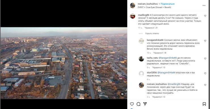The height and width of the screenshot is (109, 210).
Task: Like the post with heart icon
Action: pos(132,104)
